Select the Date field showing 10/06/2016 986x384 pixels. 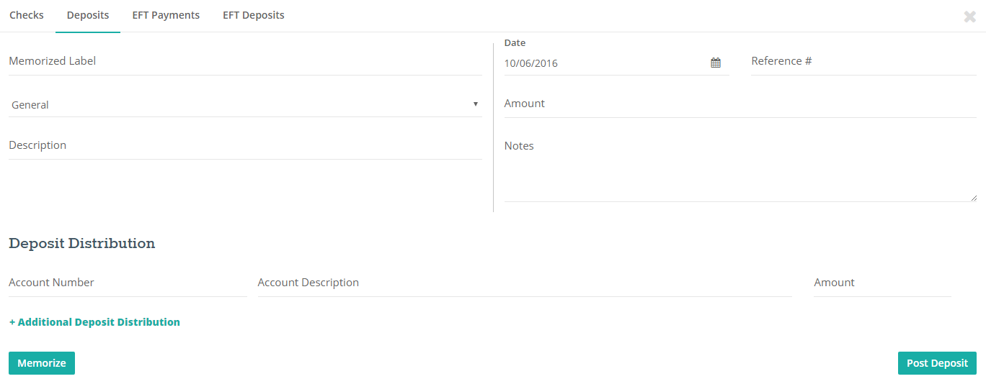pos(605,63)
